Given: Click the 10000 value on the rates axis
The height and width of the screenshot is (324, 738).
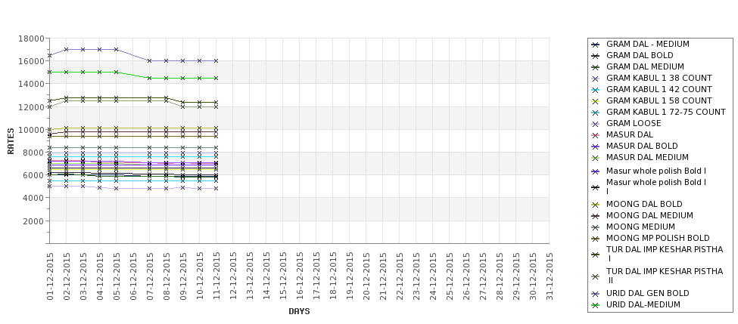Looking at the screenshot, I should (32, 130).
